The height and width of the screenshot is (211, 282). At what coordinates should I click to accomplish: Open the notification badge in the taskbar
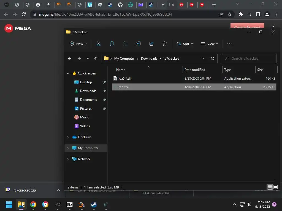point(274,204)
